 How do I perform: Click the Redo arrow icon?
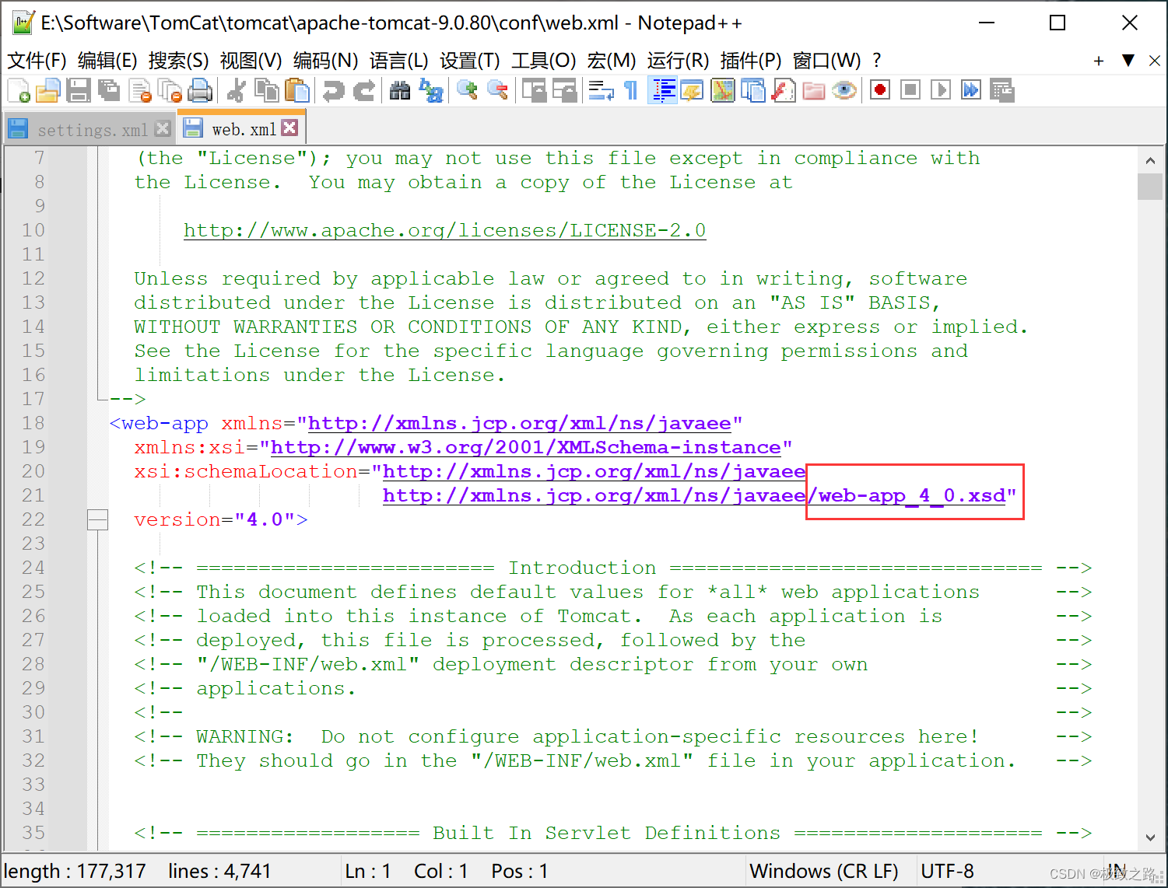point(363,91)
